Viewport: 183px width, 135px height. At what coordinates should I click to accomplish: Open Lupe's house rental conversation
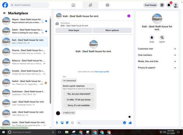[x=25, y=103]
